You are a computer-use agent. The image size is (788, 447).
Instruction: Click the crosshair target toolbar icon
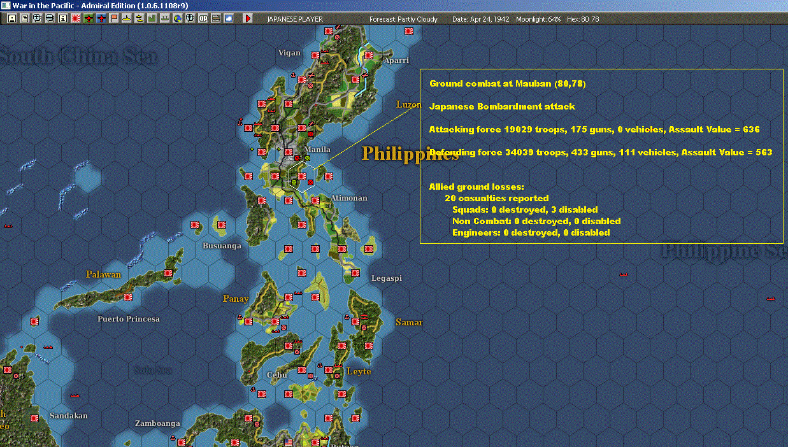(x=190, y=18)
